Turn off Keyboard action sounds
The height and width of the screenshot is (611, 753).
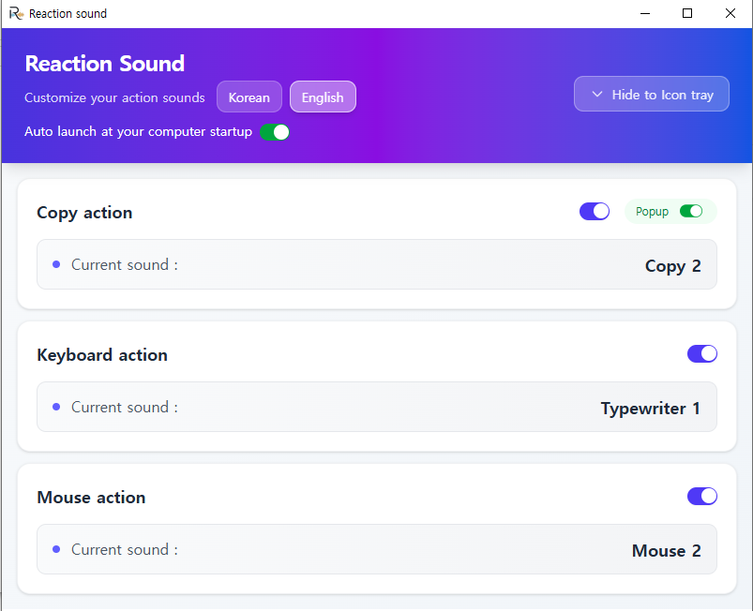click(x=701, y=353)
